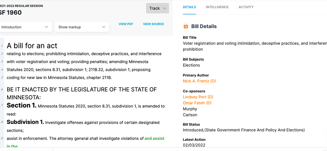Open primary author Nick A. Frentz profile
The width and height of the screenshot is (327, 151).
(x=199, y=81)
